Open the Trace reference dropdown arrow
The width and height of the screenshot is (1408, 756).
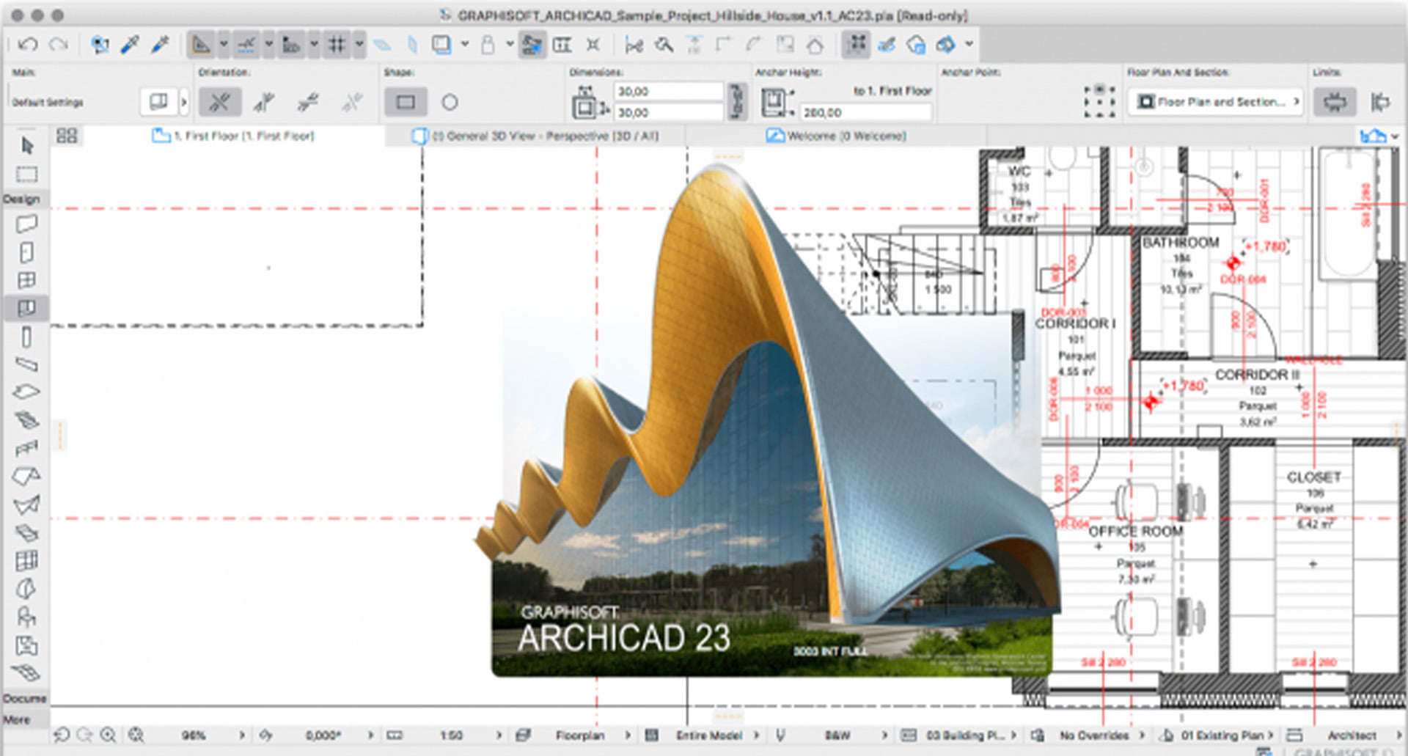465,45
